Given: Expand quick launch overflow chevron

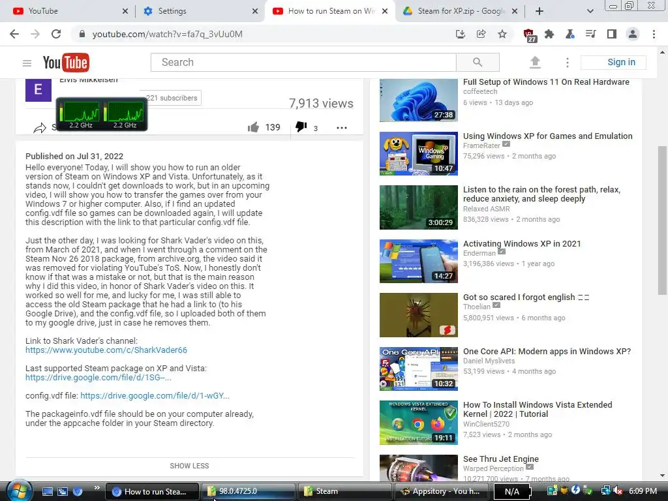Looking at the screenshot, I should tap(97, 488).
